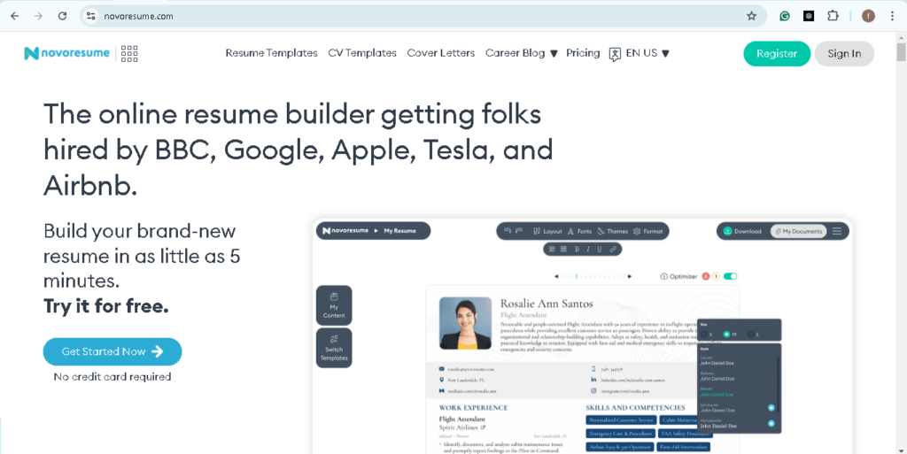This screenshot has height=454, width=907.
Task: Open the EN US language dropdown
Action: click(647, 53)
